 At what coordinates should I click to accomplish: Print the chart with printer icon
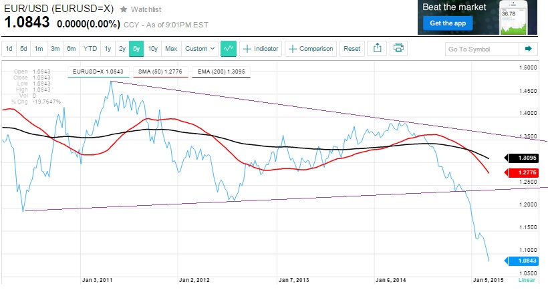pyautogui.click(x=399, y=49)
